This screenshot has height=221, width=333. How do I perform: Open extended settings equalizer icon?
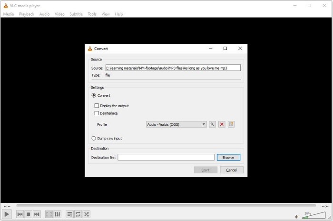[58, 214]
